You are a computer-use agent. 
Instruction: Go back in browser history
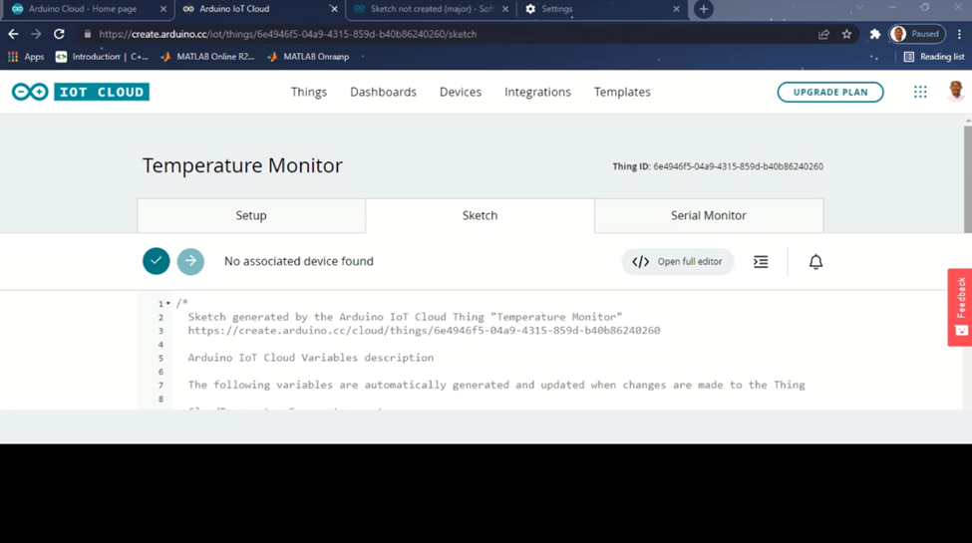(13, 34)
